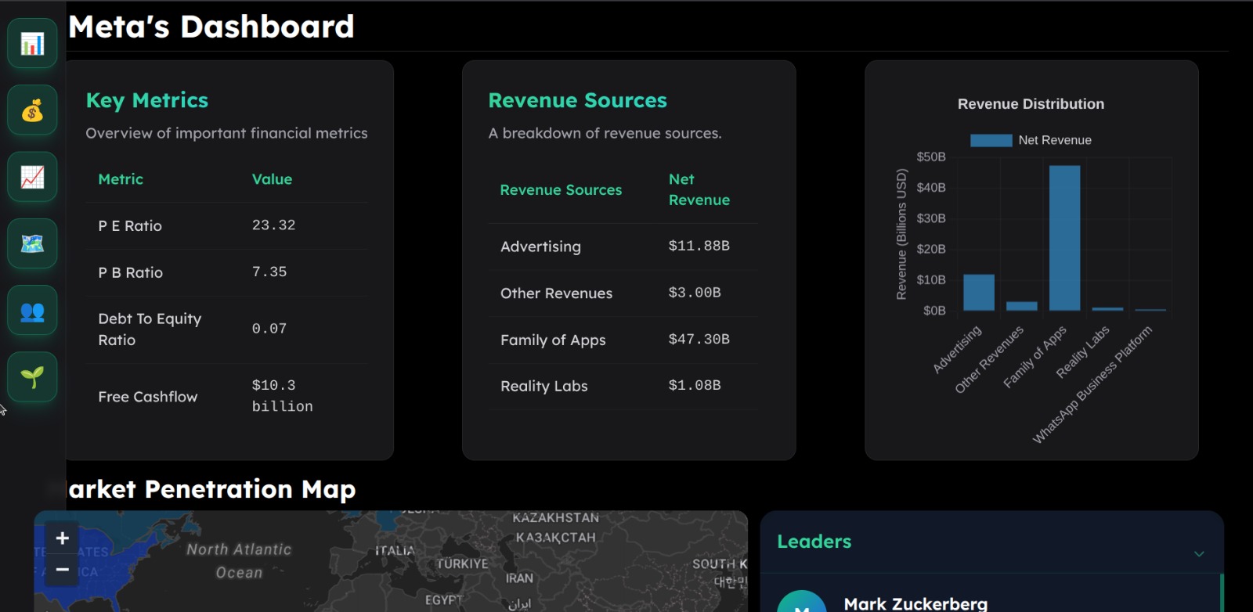This screenshot has width=1253, height=612.
Task: Click the Other Revenues chart bar
Action: coord(1021,306)
